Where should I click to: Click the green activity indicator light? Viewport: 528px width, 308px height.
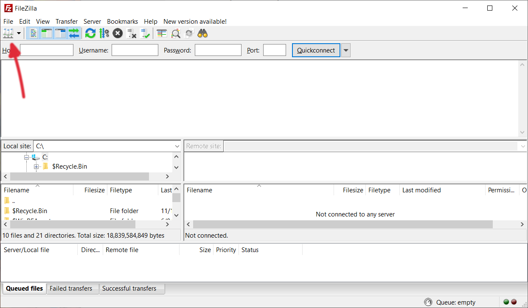506,302
